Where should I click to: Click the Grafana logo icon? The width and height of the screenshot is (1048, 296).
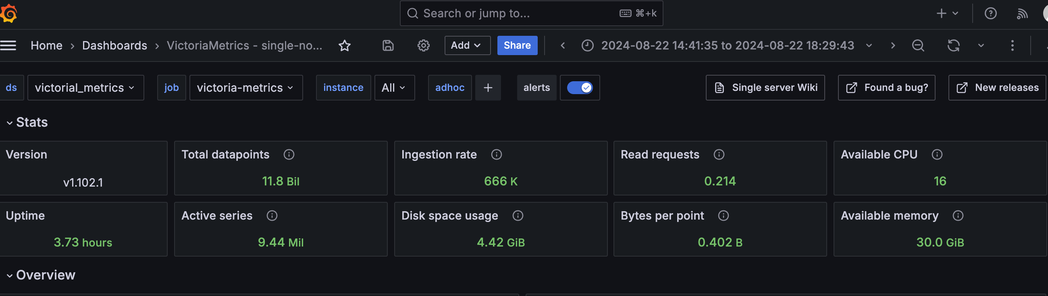[8, 13]
